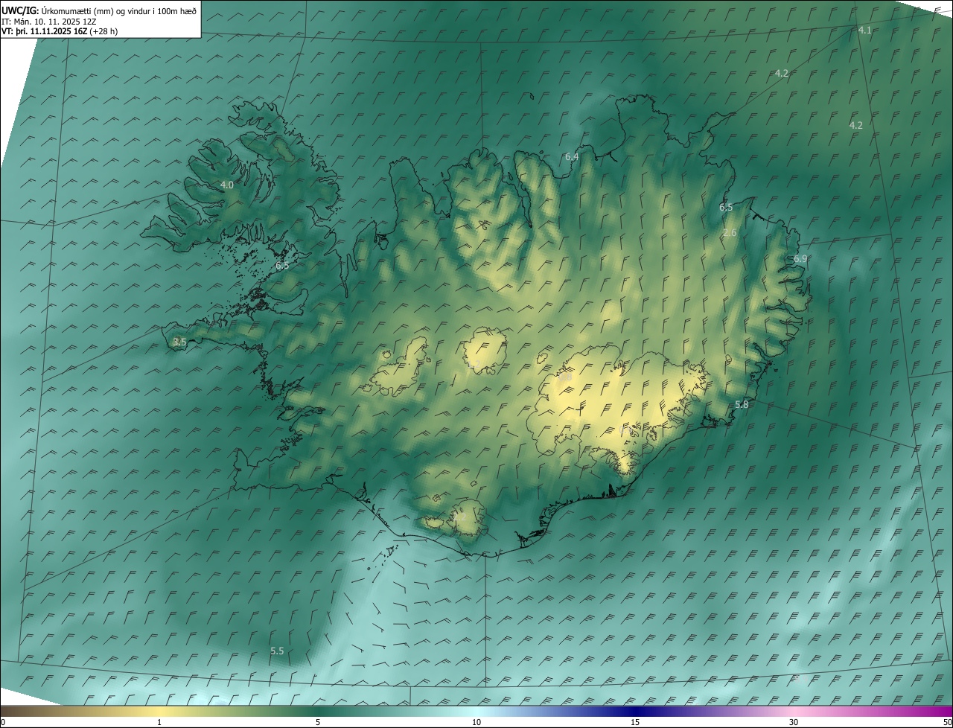The height and width of the screenshot is (728, 953).
Task: Click the title 'UWC/IG: Úrkomumætti (mm) og vindur í 100m hæð'
Action: [99, 10]
